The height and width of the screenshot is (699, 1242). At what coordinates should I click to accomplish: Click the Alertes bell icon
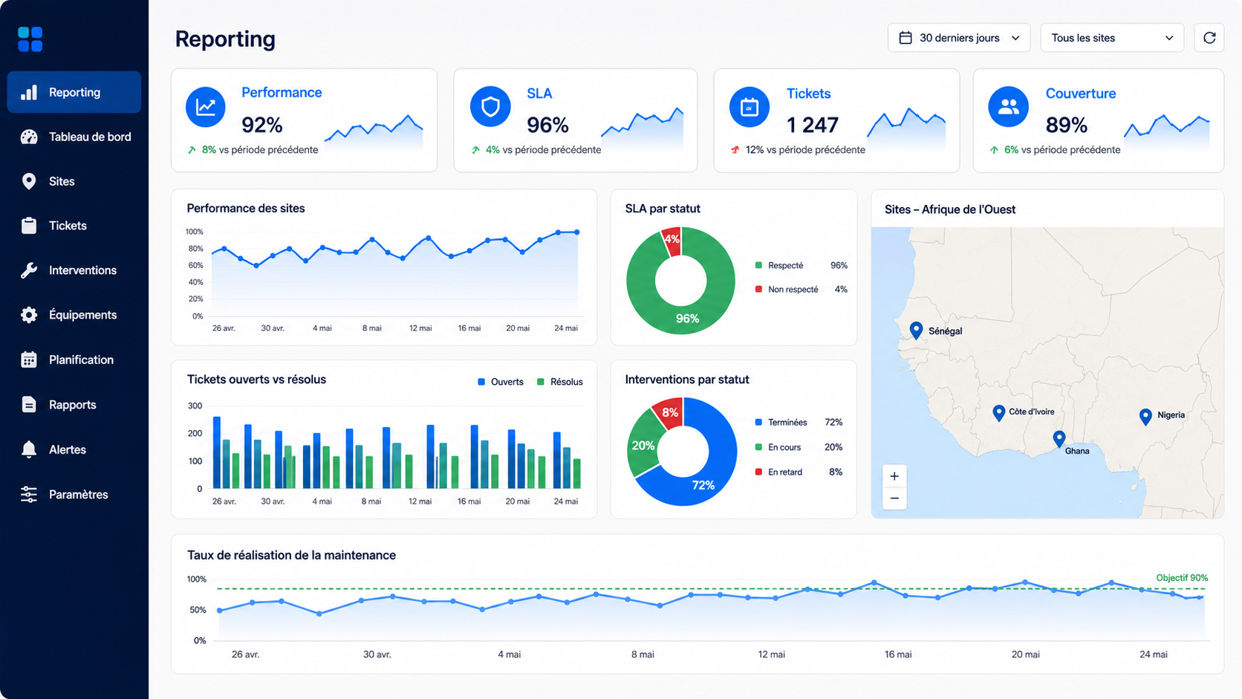coord(29,449)
